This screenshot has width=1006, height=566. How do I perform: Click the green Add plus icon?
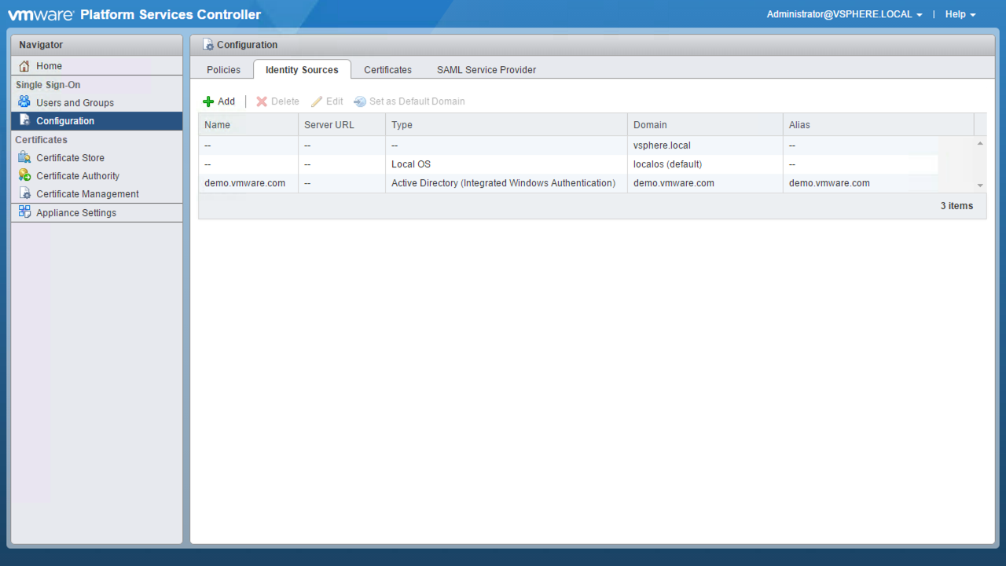click(208, 101)
